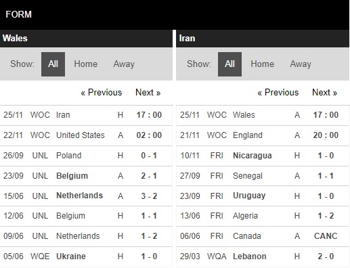This screenshot has height=268, width=350.
Task: Select the Ukraine WQE match
Action: click(86, 256)
